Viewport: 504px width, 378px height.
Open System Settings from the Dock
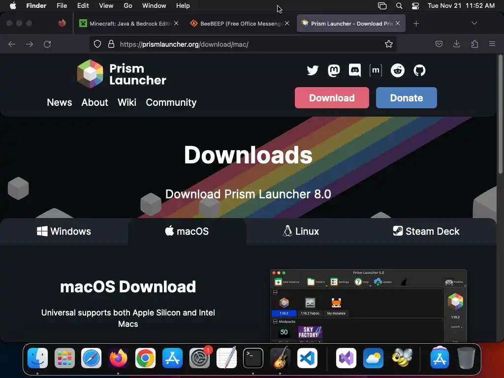[x=199, y=358]
